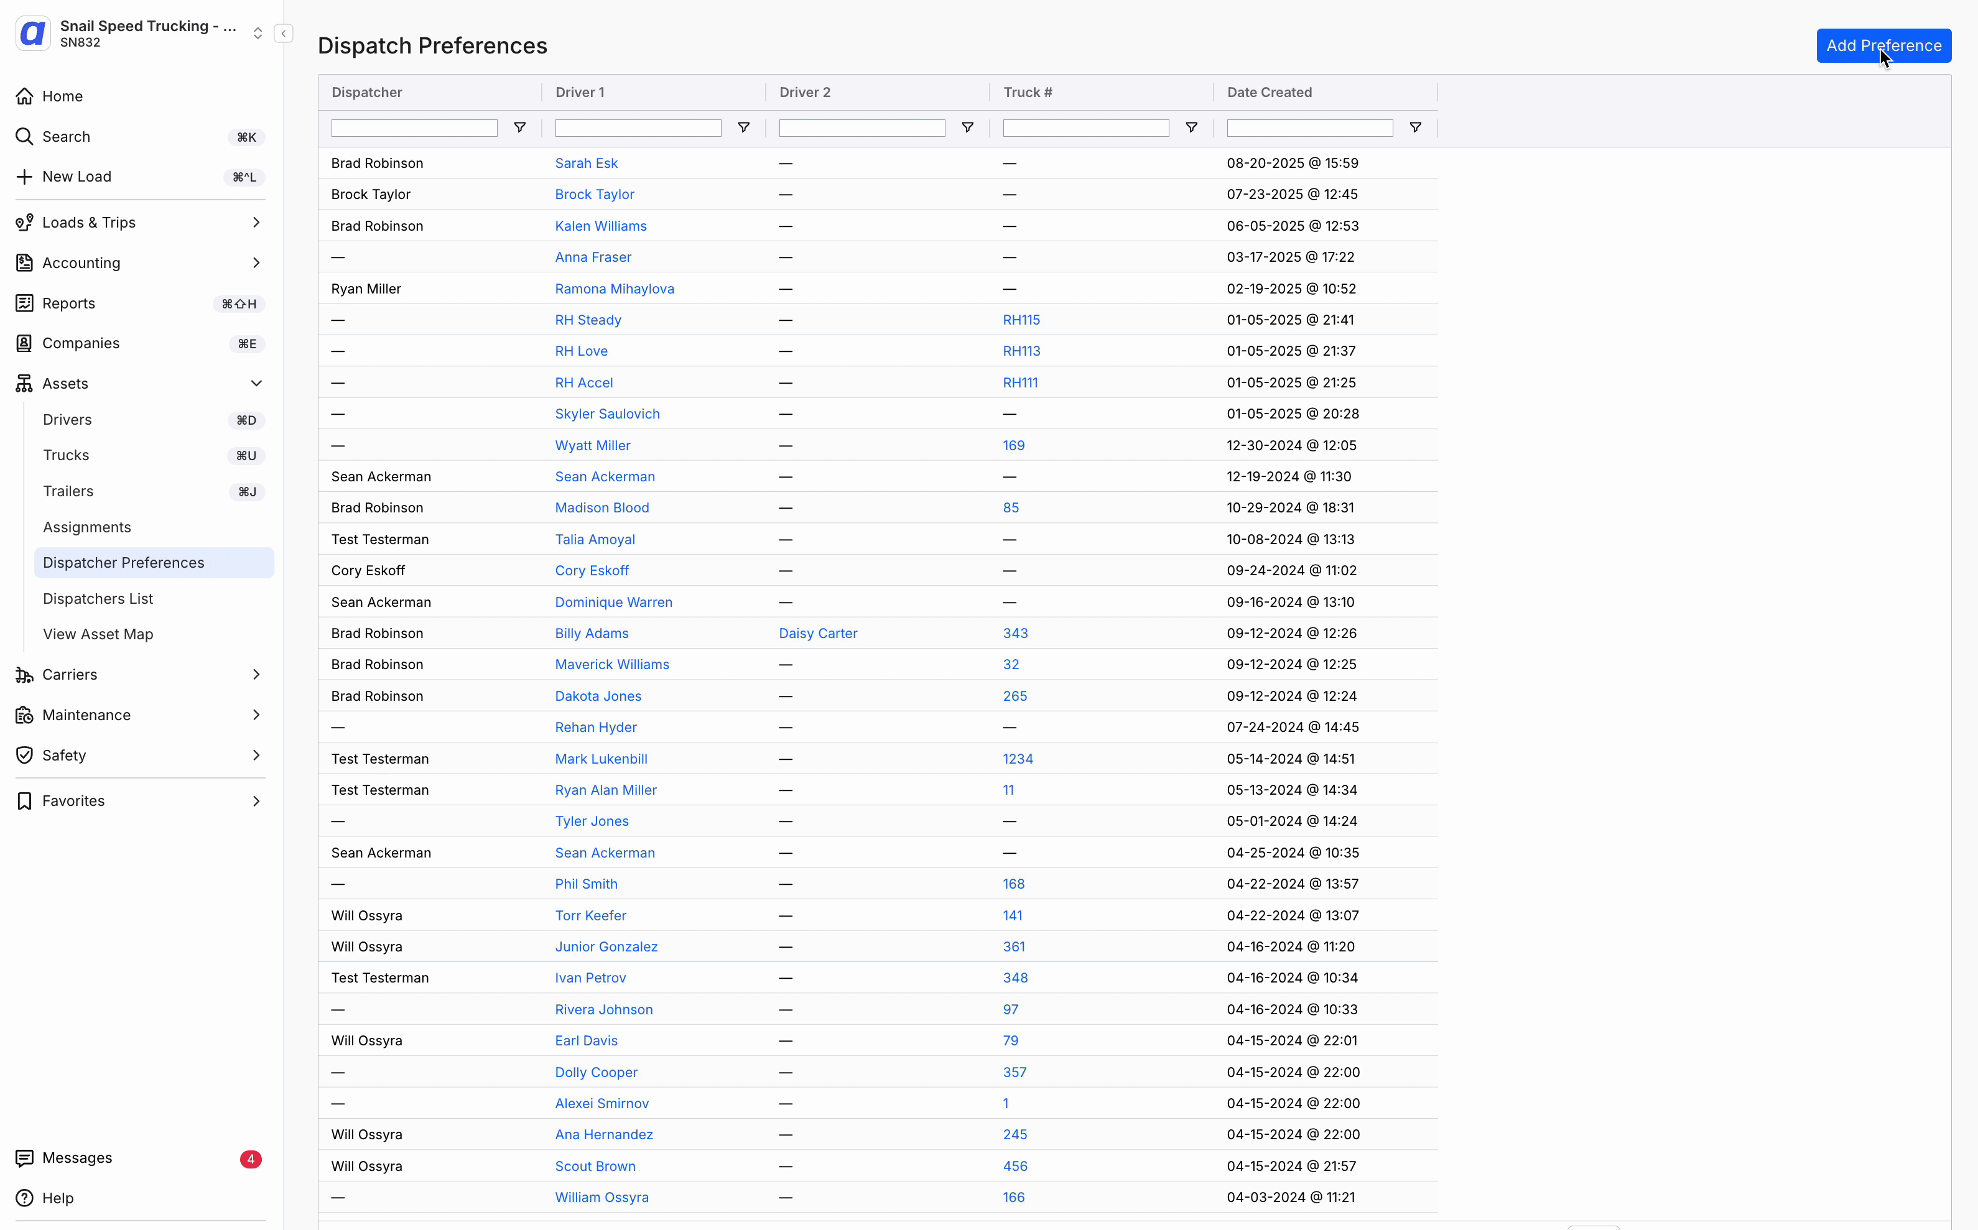Open driver Ramona Mihaylova link

pyautogui.click(x=615, y=289)
